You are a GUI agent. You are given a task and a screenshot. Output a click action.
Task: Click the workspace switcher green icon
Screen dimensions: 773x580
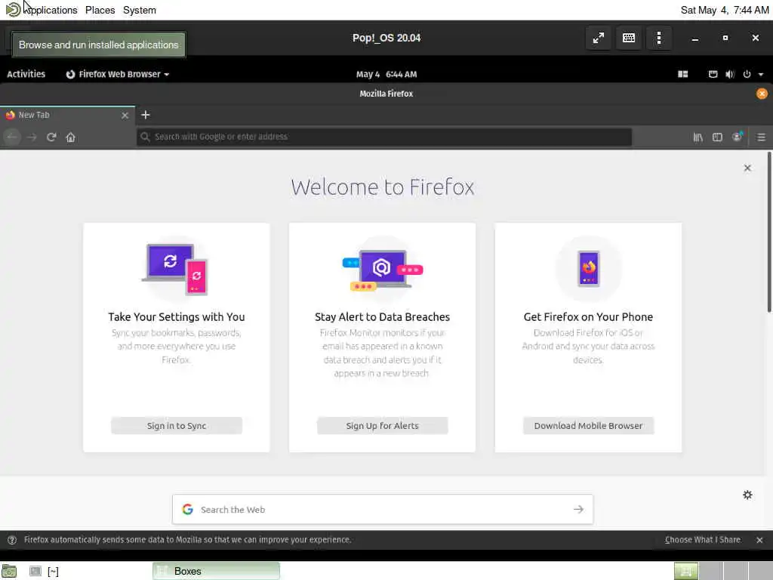pyautogui.click(x=685, y=571)
